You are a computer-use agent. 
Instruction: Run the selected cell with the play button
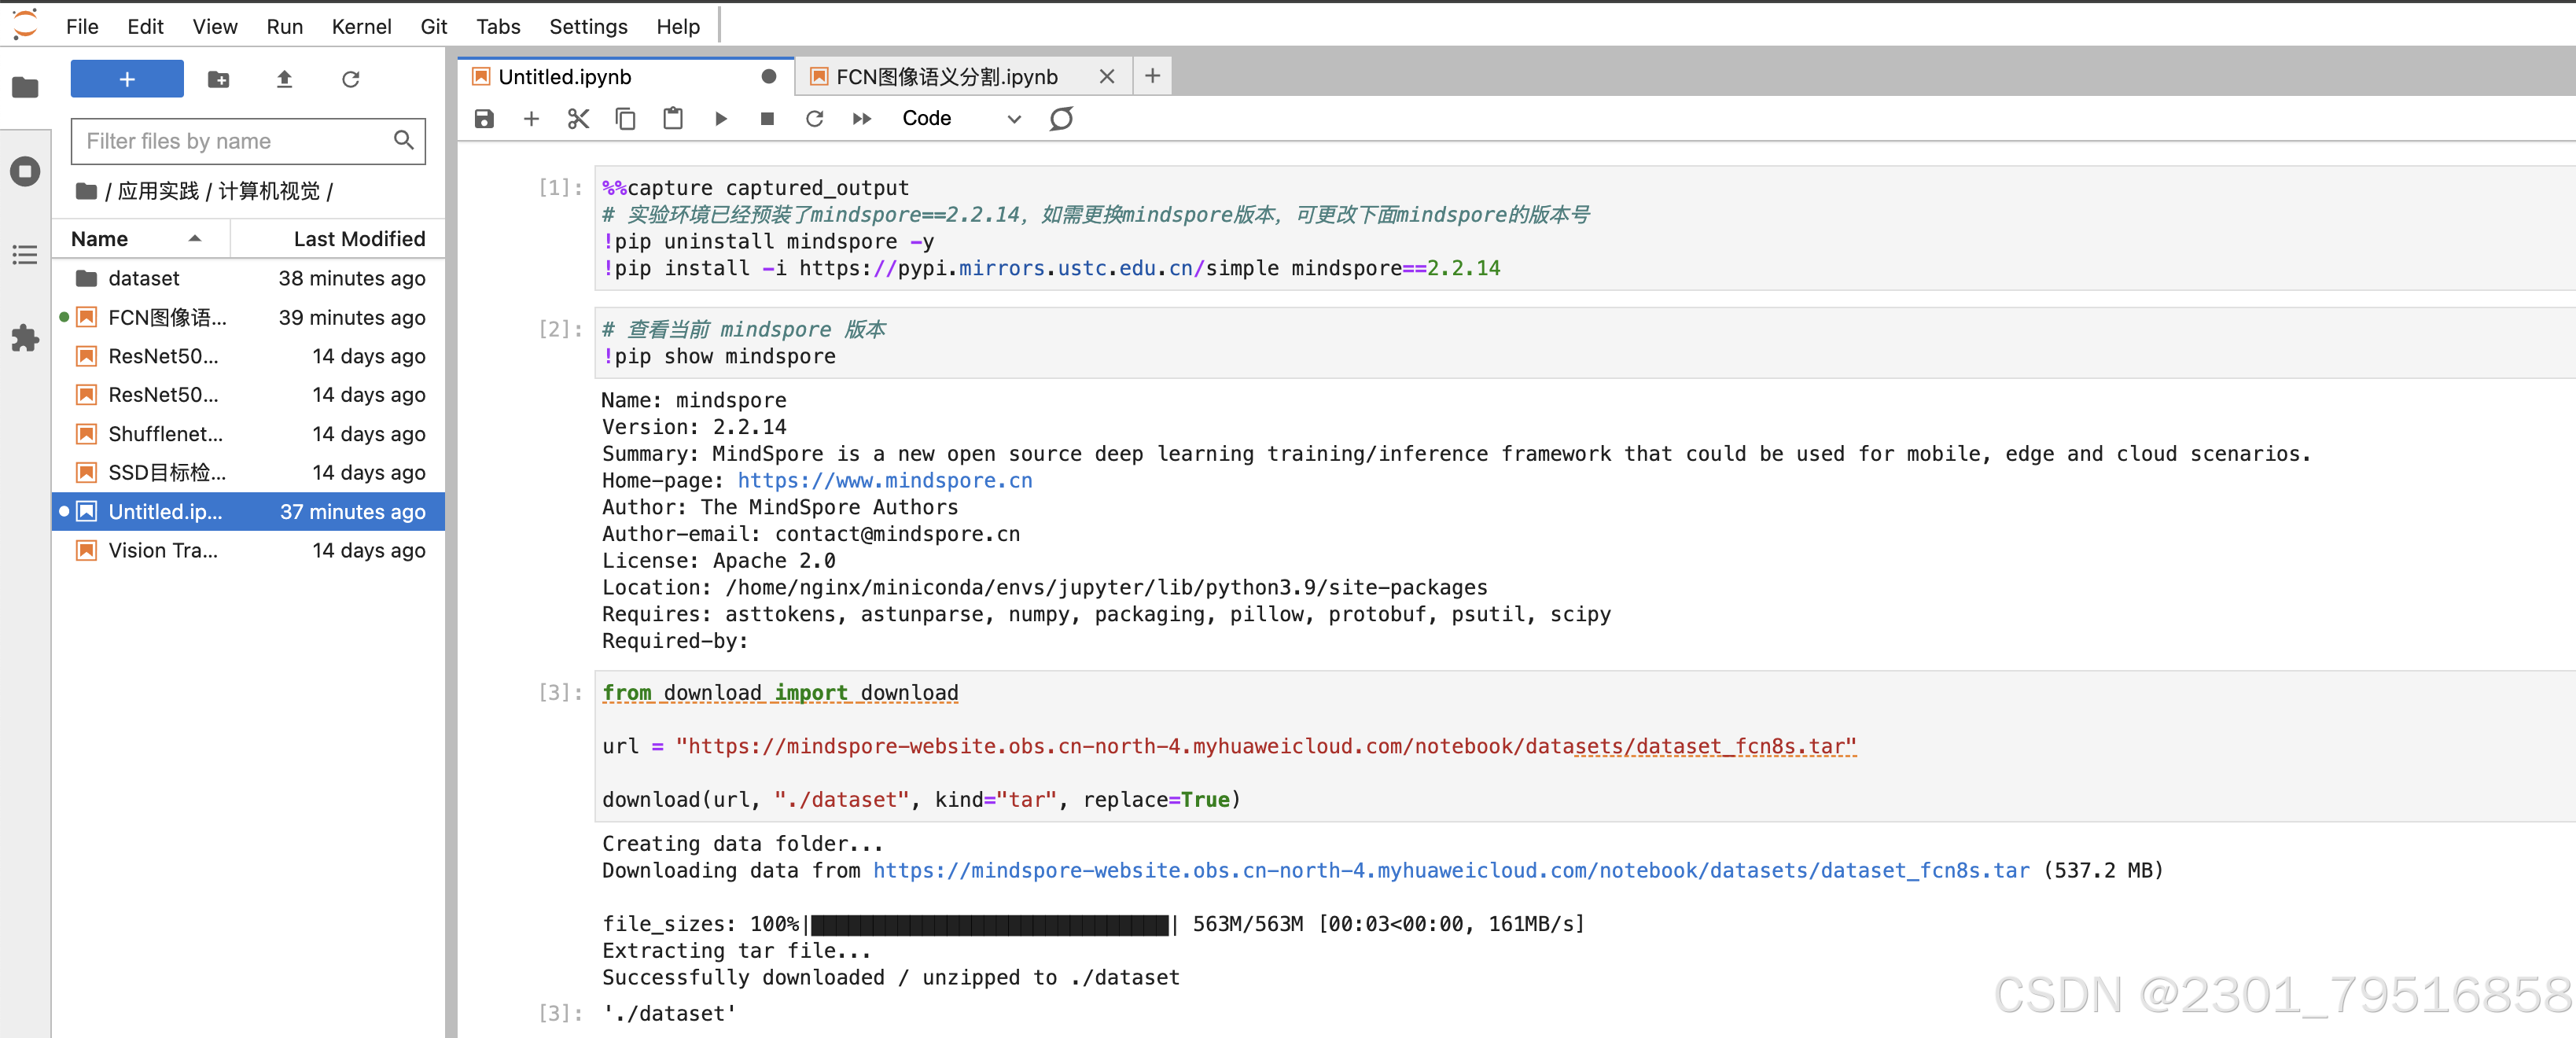point(720,119)
